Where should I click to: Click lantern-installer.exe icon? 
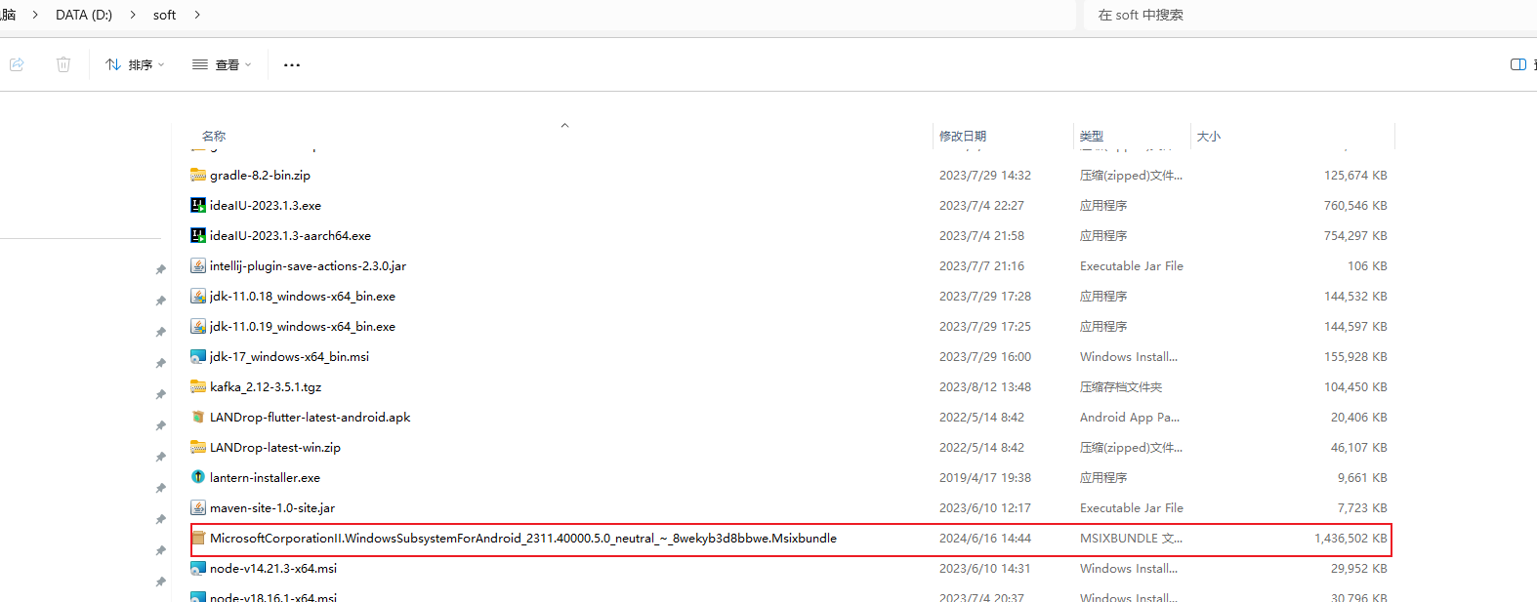198,477
